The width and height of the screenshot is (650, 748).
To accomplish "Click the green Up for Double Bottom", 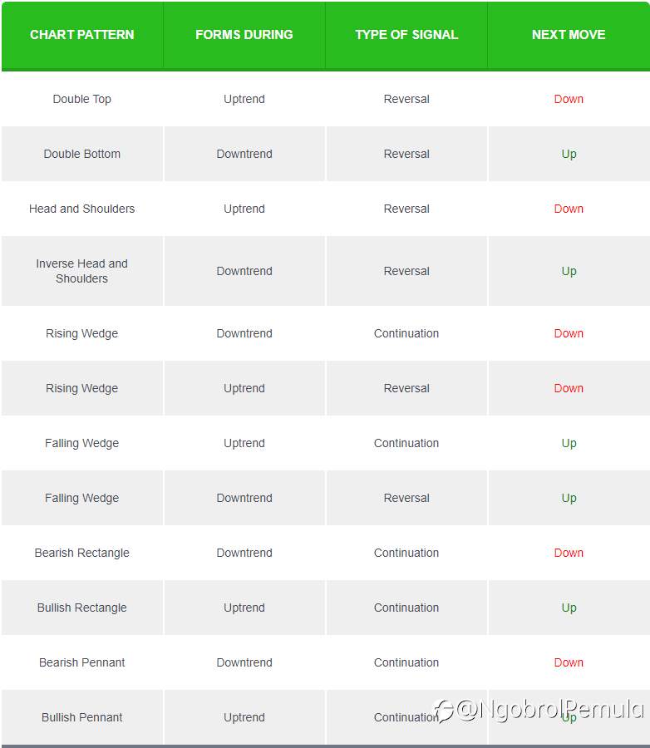I will (569, 154).
